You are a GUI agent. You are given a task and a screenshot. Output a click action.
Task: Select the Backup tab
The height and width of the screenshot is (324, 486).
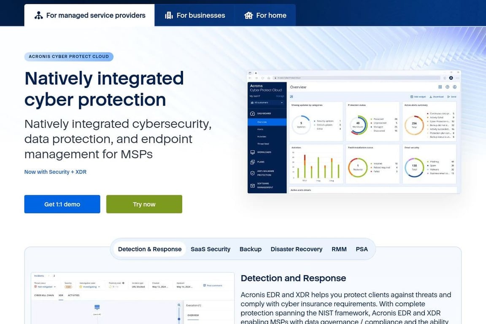point(251,249)
